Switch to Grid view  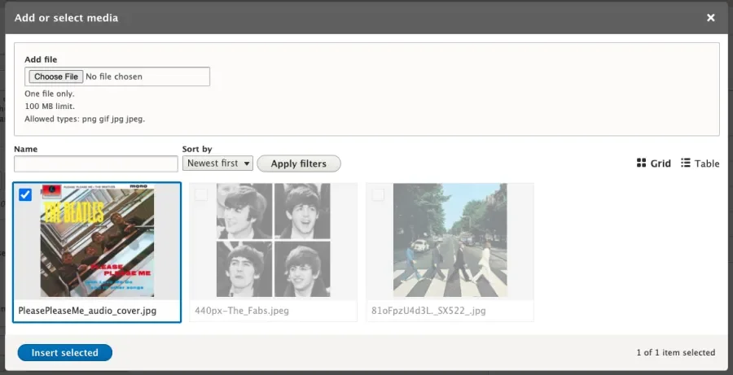pyautogui.click(x=653, y=164)
